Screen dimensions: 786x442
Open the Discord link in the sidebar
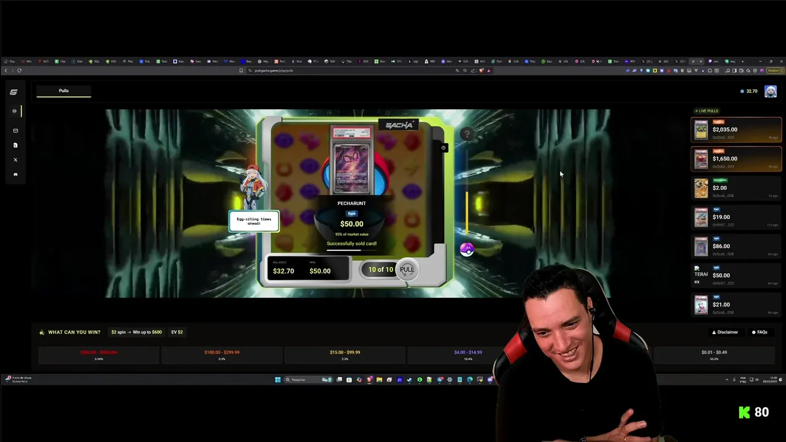pyautogui.click(x=15, y=174)
